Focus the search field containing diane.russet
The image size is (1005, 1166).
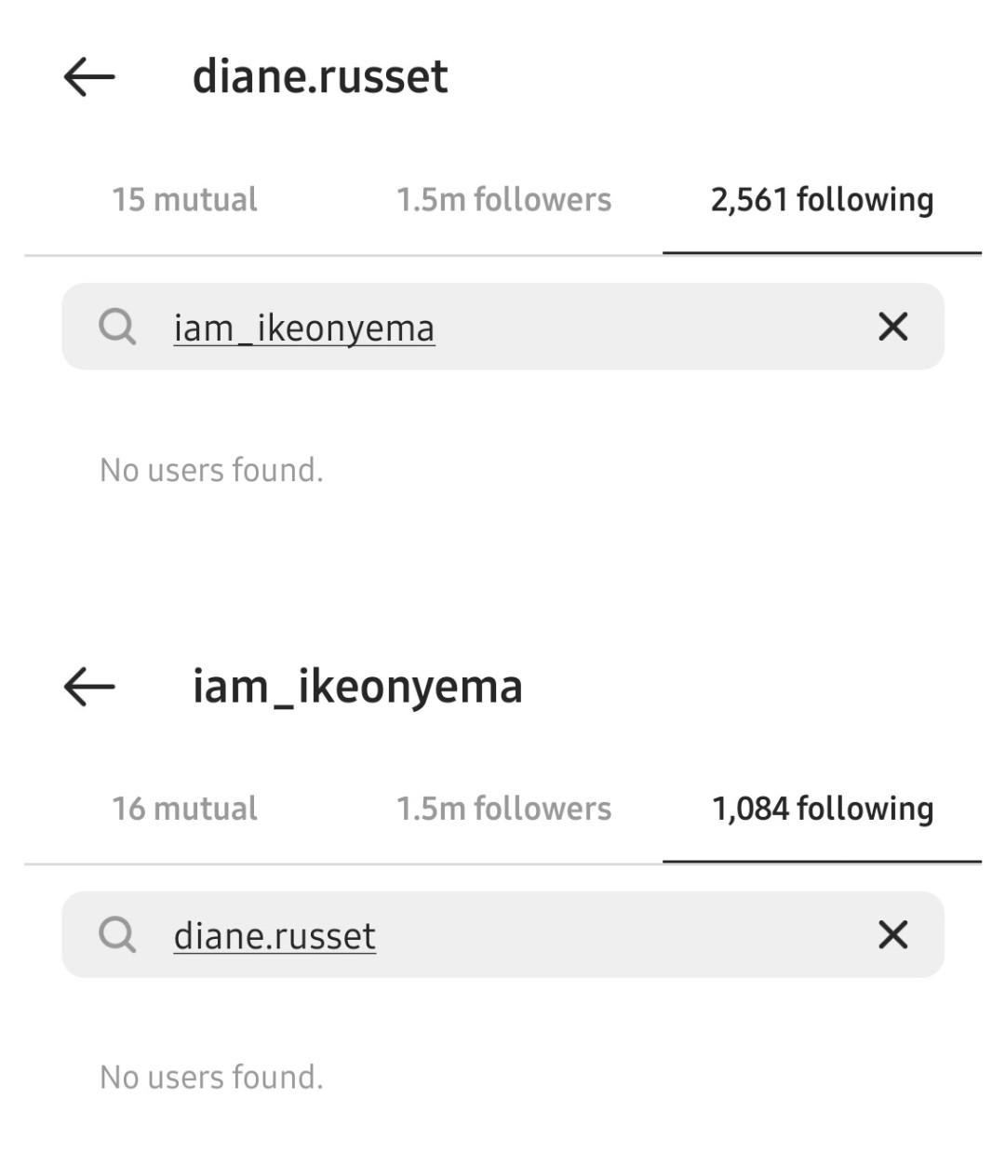(x=502, y=934)
